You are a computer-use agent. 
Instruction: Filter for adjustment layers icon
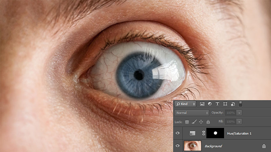pyautogui.click(x=210, y=104)
